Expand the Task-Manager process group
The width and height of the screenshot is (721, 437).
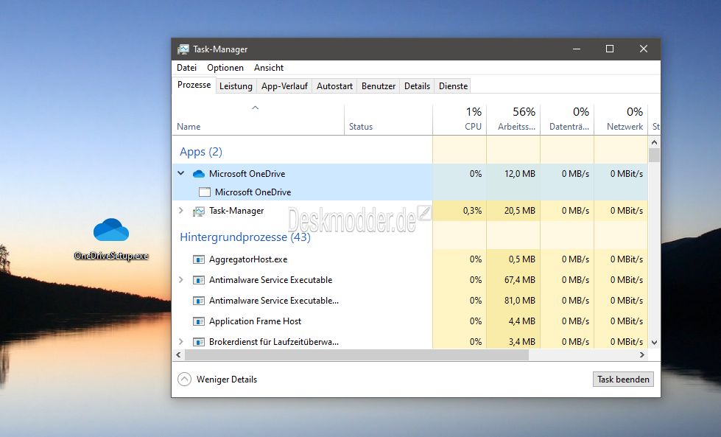pos(181,211)
